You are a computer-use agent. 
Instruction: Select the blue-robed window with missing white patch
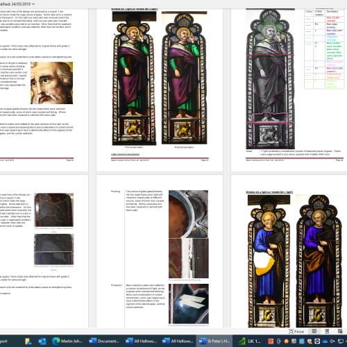coord(269,261)
